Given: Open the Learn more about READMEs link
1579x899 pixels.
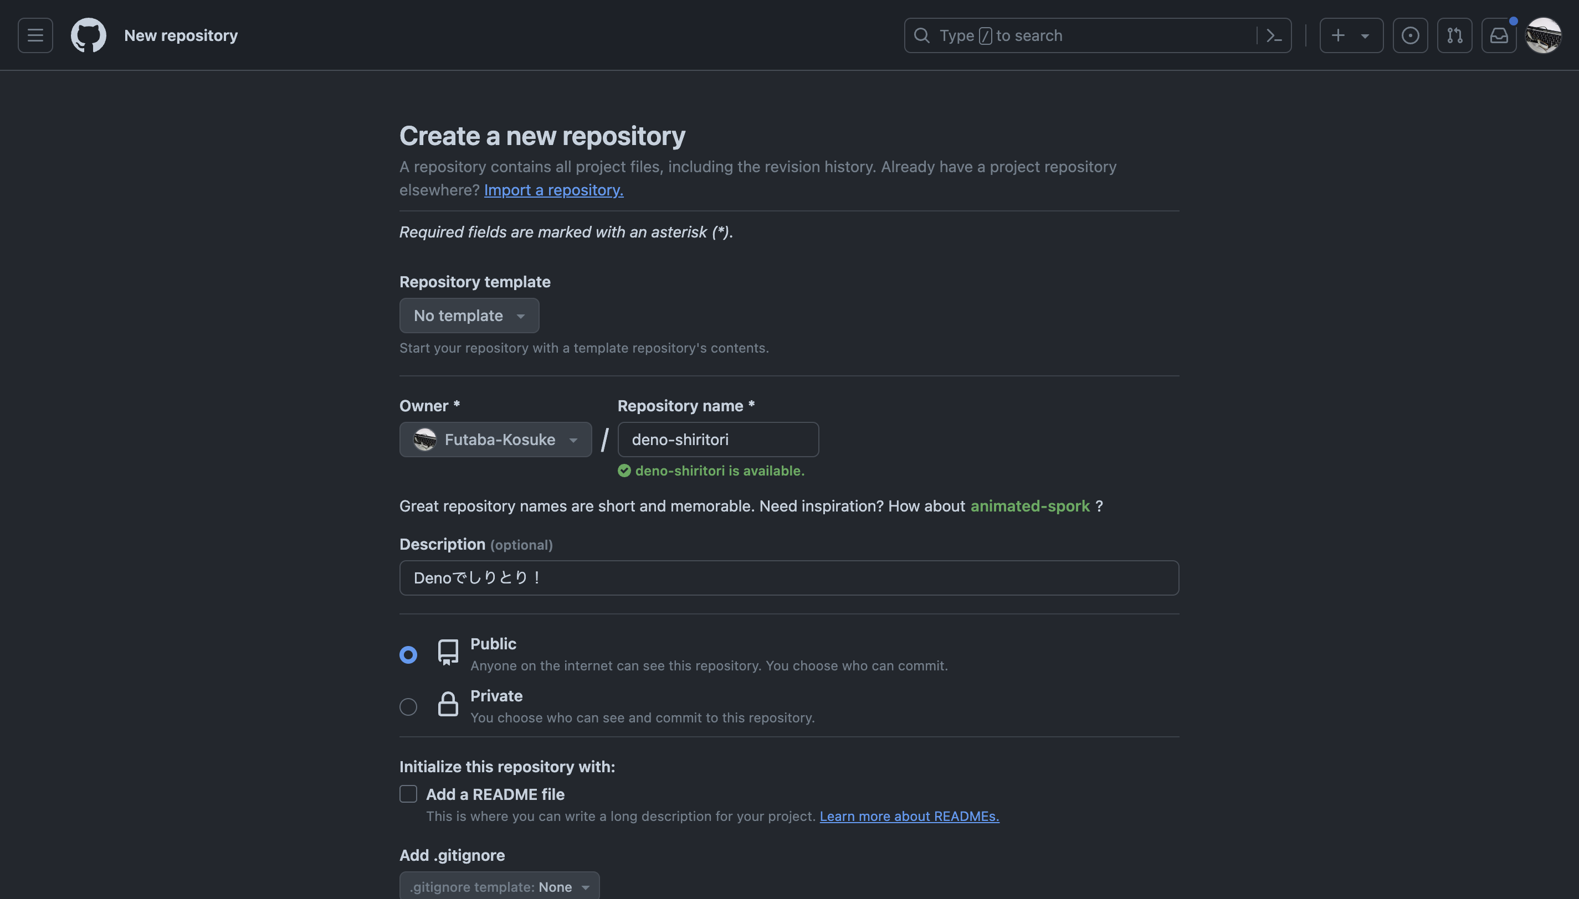Looking at the screenshot, I should 909,817.
